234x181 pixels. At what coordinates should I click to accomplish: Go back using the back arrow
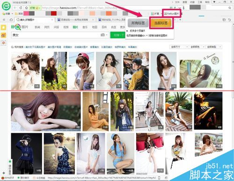point(15,7)
